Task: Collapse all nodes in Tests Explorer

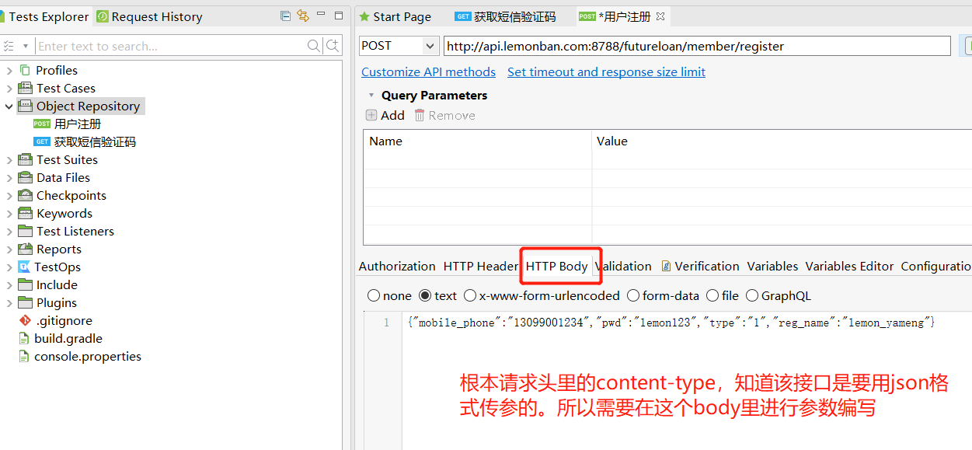Action: click(x=285, y=16)
